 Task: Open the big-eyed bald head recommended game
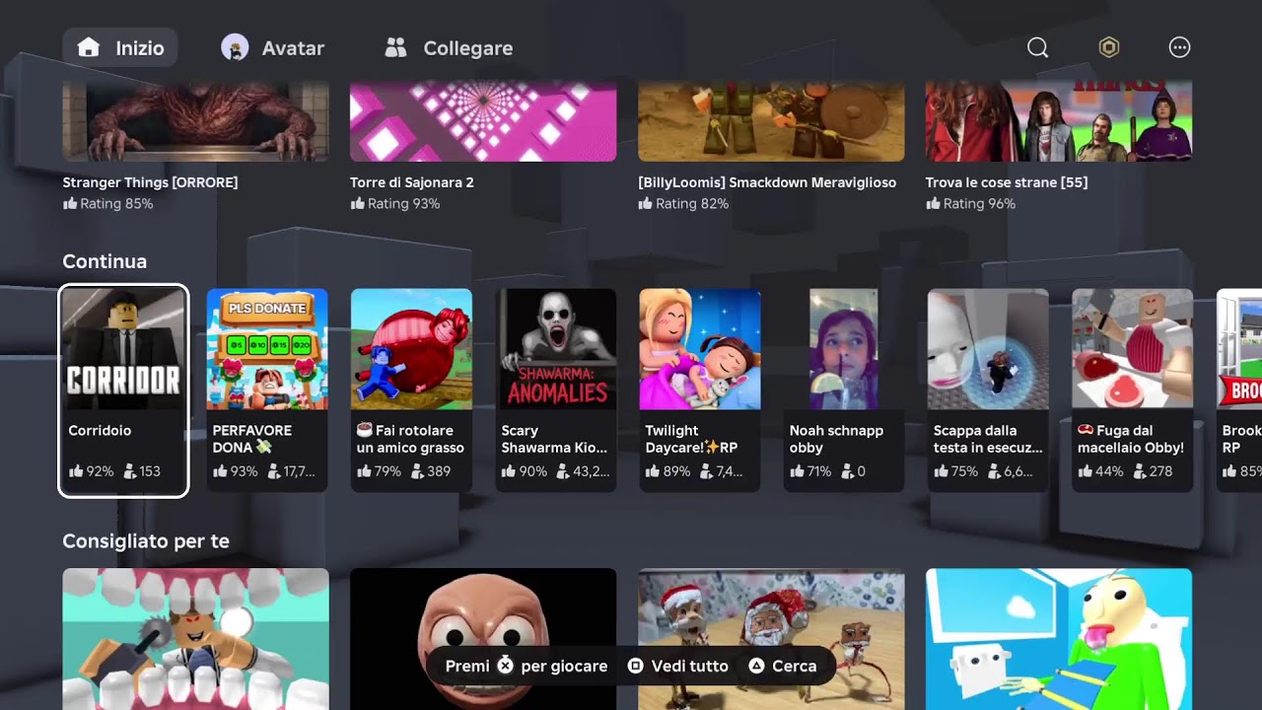tap(483, 639)
